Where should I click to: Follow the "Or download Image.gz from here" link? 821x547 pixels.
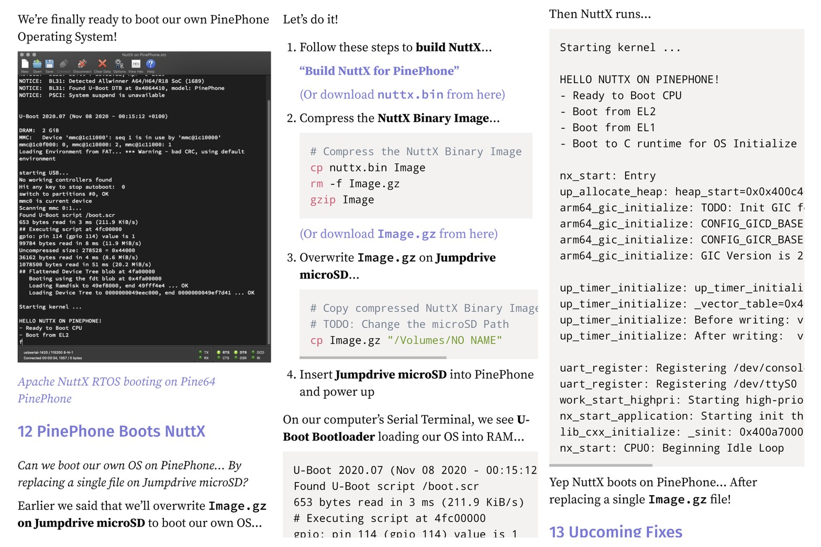point(398,234)
